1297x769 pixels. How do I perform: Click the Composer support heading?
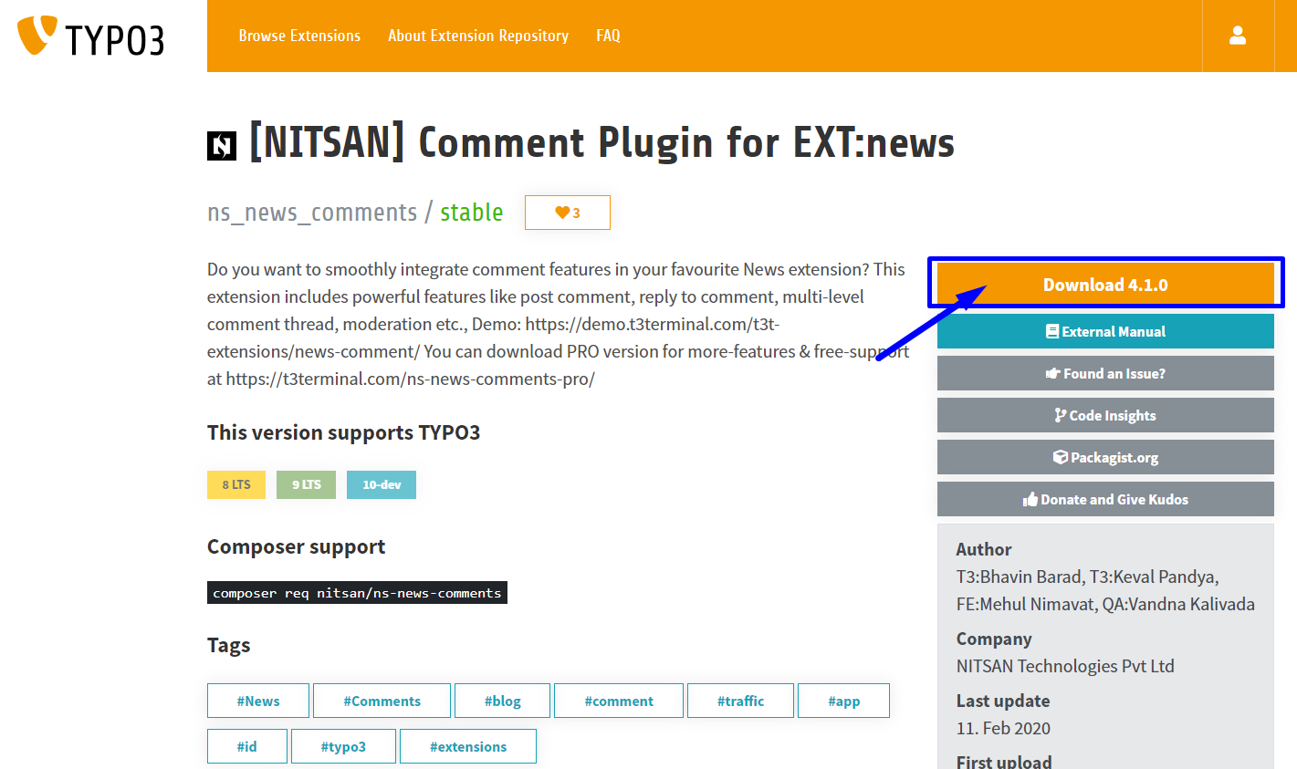coord(297,546)
